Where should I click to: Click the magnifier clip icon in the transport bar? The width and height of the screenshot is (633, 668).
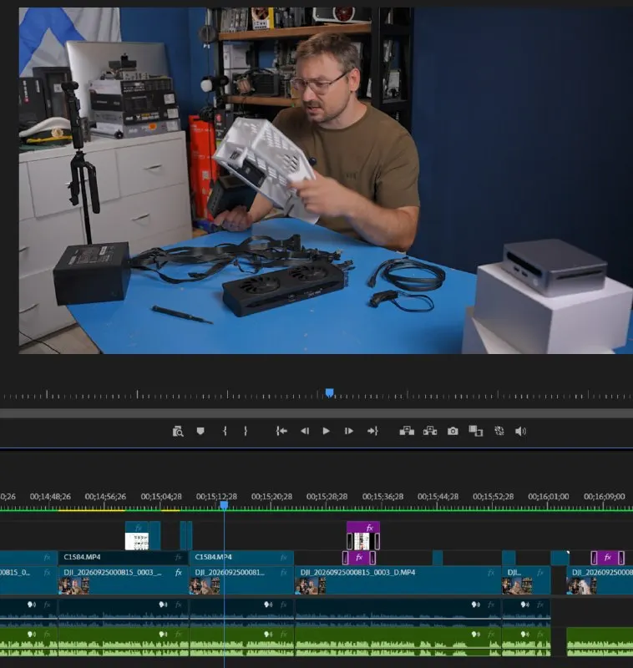(178, 431)
